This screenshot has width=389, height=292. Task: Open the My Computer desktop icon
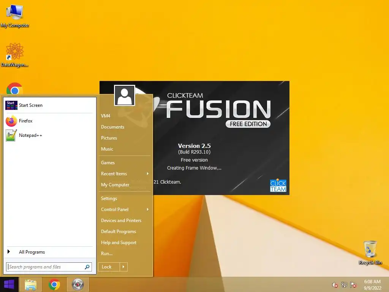15,15
